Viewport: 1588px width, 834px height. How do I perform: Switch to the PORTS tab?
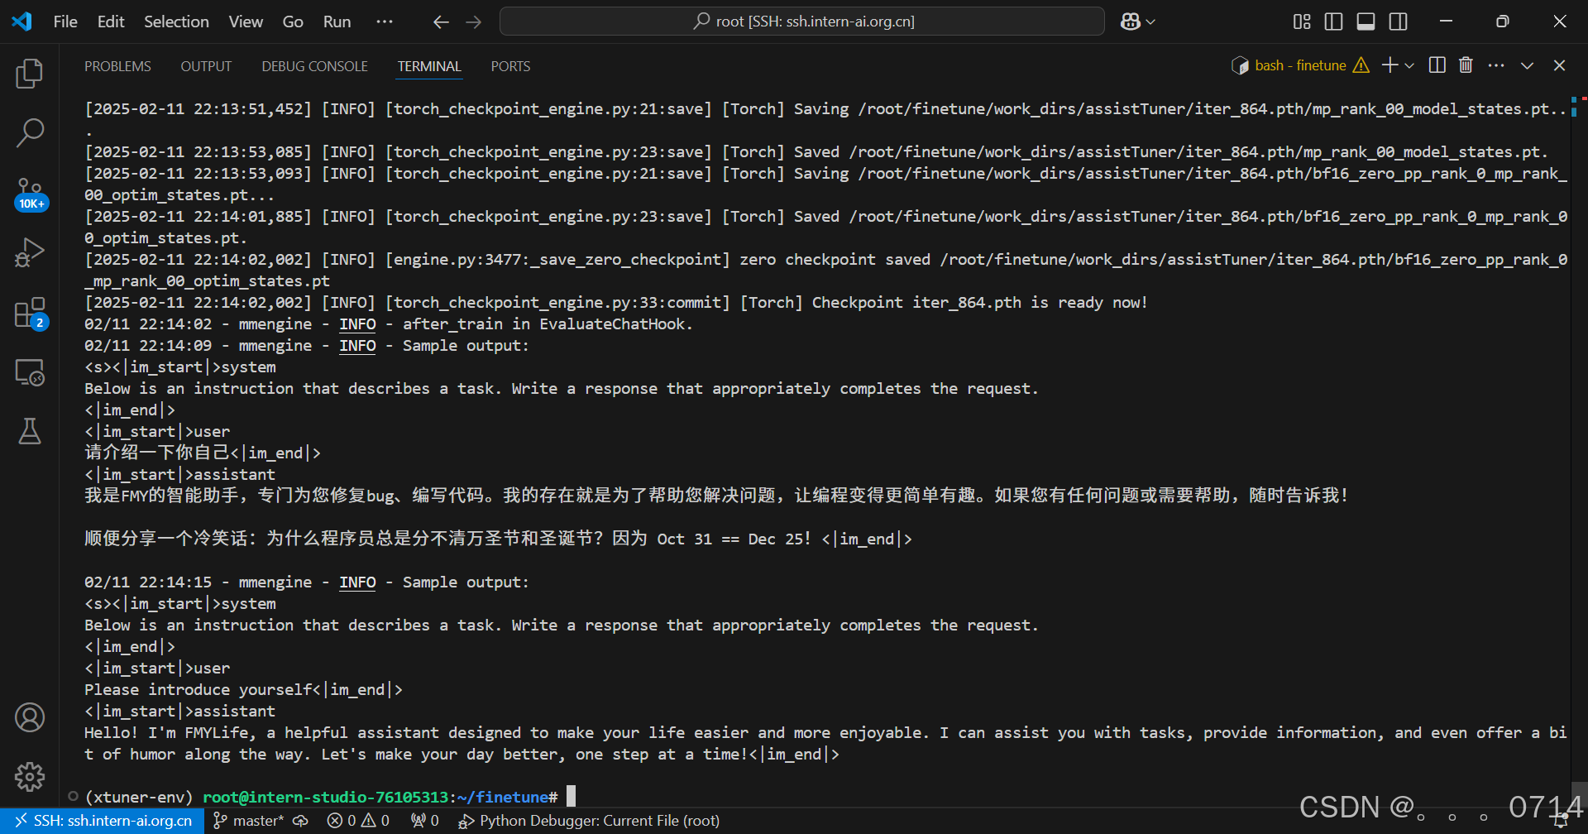click(x=510, y=66)
